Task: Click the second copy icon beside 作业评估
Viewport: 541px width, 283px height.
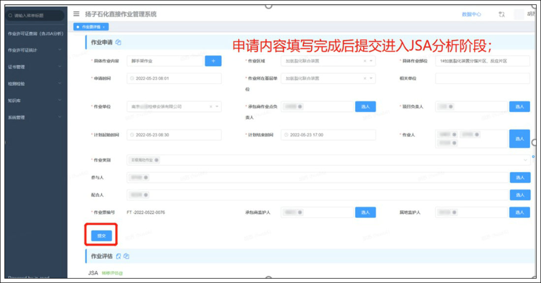Action: [x=126, y=256]
